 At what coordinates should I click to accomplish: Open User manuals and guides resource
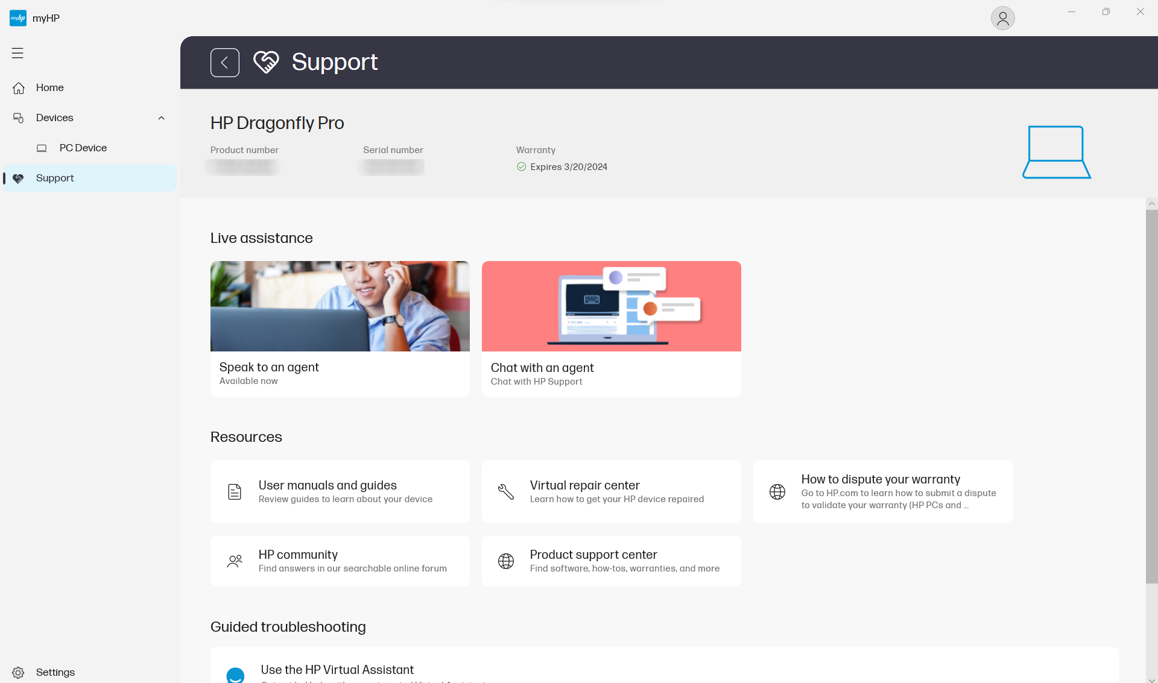click(x=340, y=491)
